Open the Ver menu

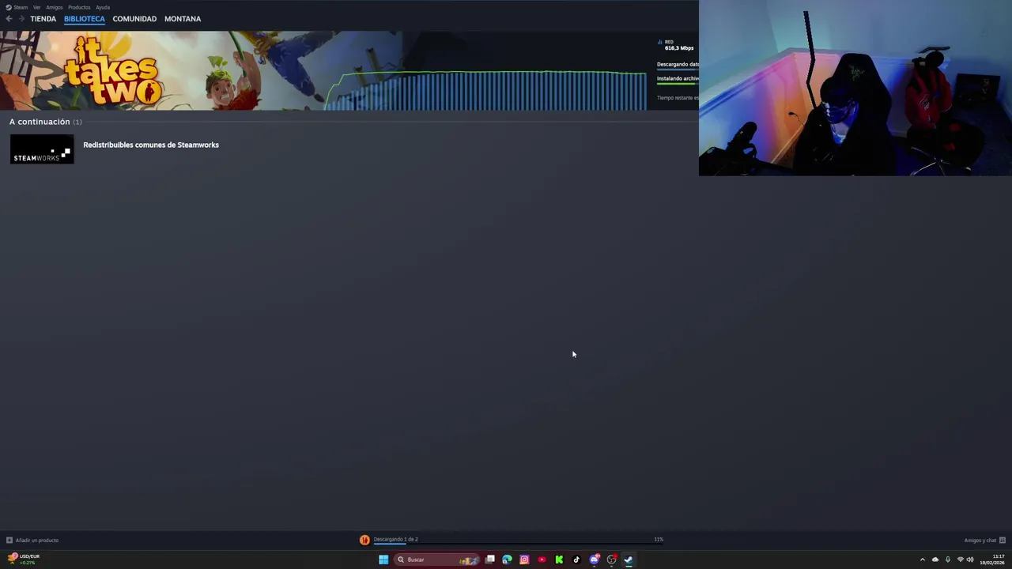click(x=36, y=7)
